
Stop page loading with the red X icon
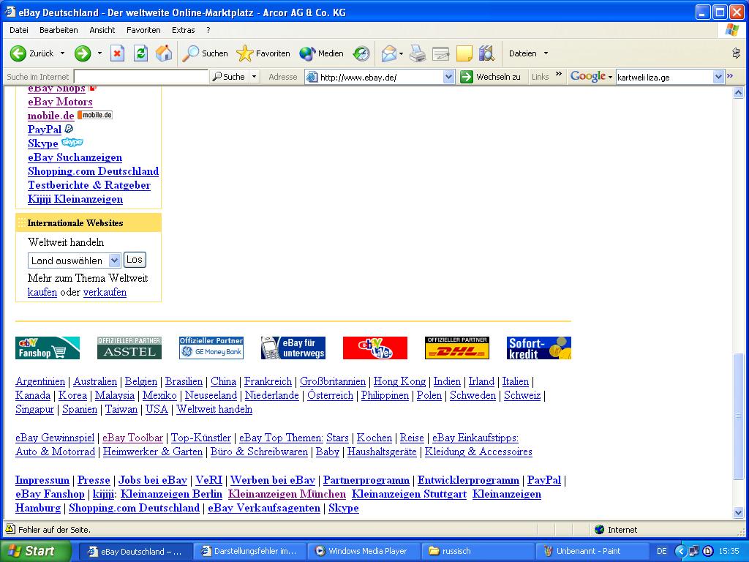click(117, 53)
